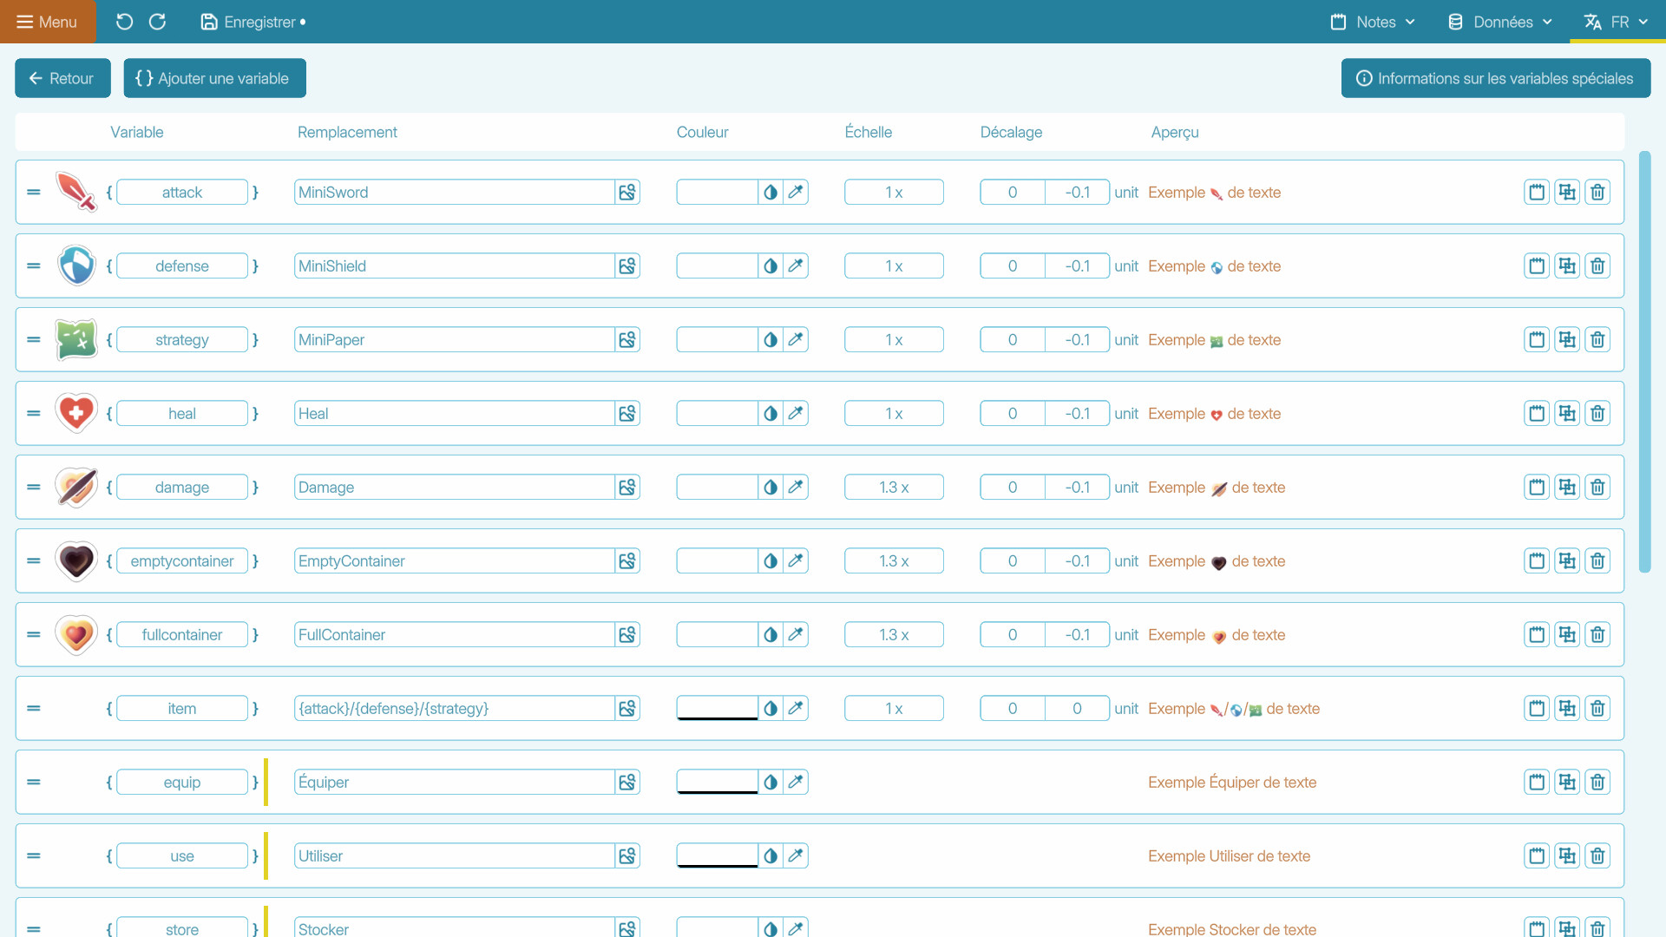Screen dimensions: 1666x937
Task: Click the item row color swatch
Action: click(717, 708)
